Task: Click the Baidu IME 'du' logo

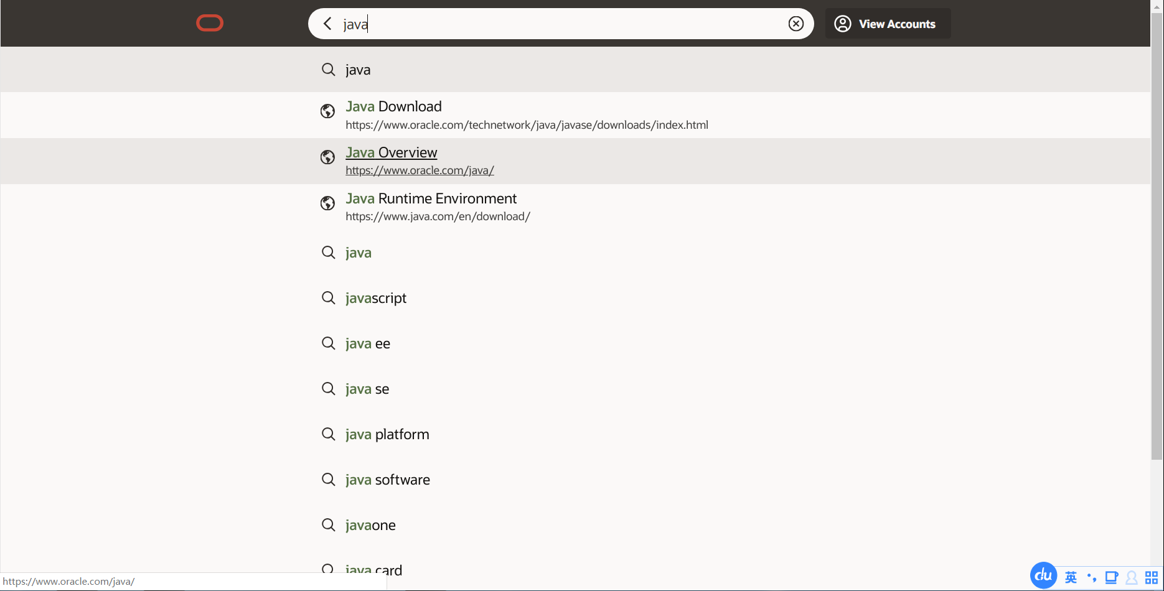Action: [x=1043, y=575]
